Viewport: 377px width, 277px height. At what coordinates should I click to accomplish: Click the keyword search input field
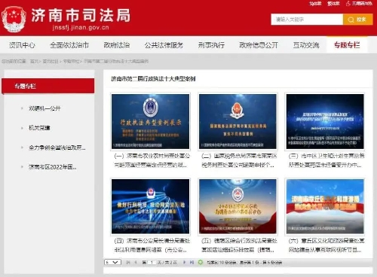(307, 20)
